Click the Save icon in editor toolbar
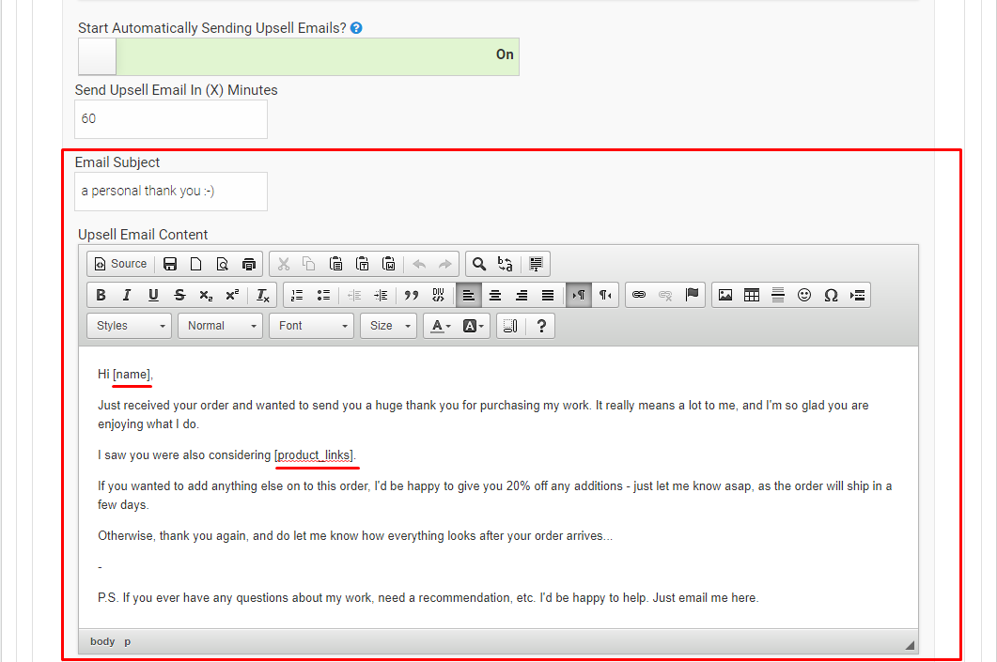The width and height of the screenshot is (997, 662). [x=170, y=264]
